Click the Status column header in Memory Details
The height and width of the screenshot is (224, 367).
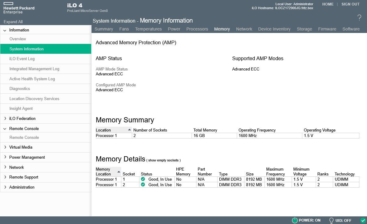[x=146, y=174]
